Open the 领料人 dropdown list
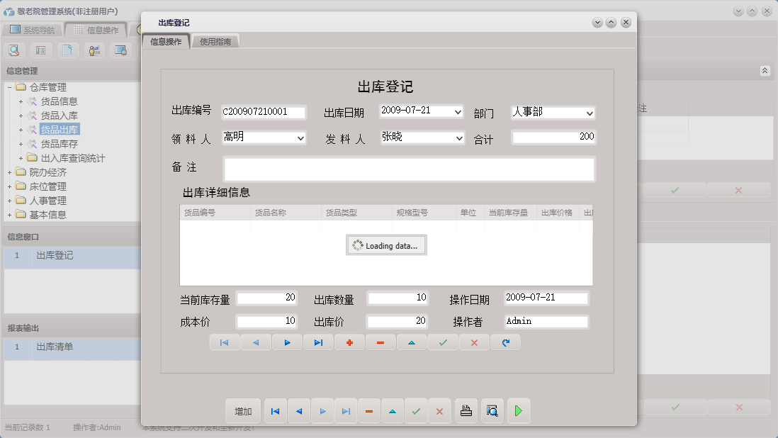This screenshot has height=438, width=778. (x=300, y=137)
